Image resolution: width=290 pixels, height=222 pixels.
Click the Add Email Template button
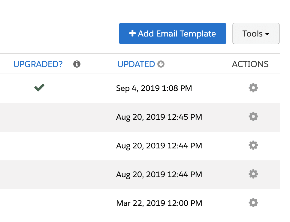[x=172, y=34]
